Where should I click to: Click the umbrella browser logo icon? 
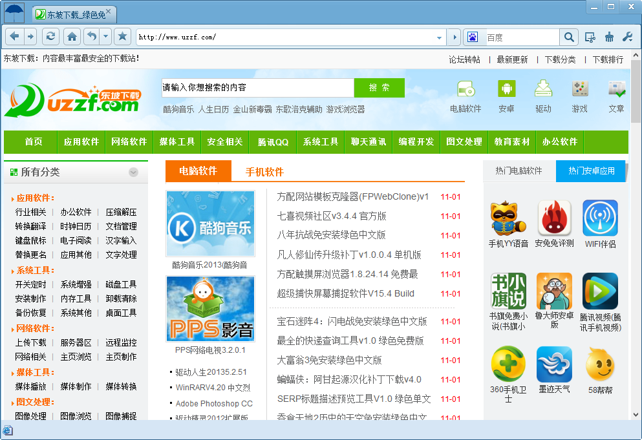tap(14, 12)
